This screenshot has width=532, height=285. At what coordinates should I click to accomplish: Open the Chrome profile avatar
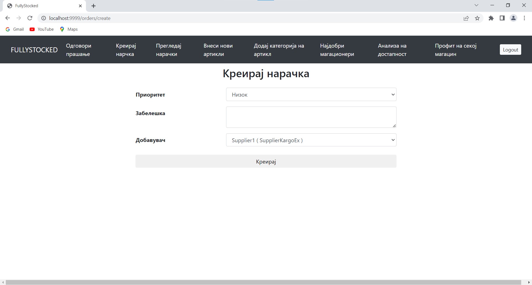(513, 18)
